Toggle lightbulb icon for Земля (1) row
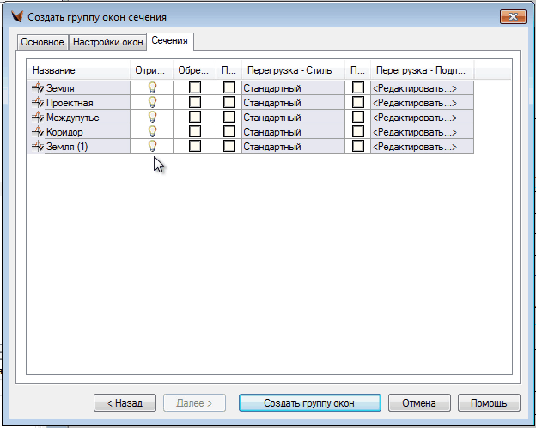This screenshot has height=428, width=536. (x=153, y=146)
